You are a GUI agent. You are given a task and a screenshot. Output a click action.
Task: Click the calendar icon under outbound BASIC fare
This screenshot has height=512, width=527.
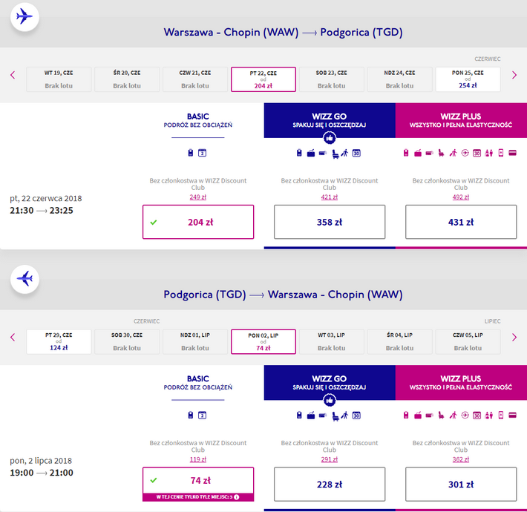click(x=202, y=153)
